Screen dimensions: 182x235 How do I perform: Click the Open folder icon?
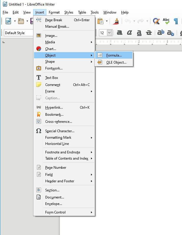pos(21,21)
